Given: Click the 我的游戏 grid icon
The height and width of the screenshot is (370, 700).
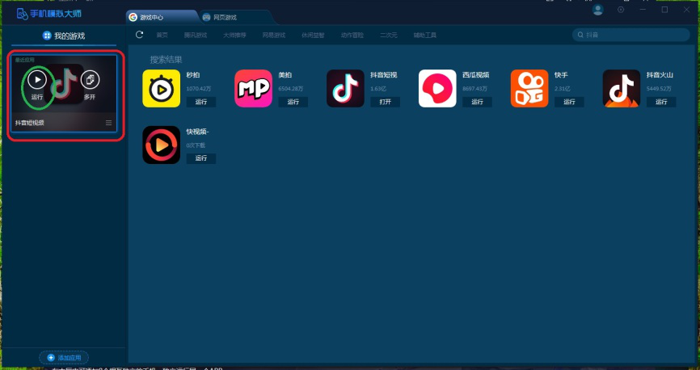Looking at the screenshot, I should coord(46,36).
